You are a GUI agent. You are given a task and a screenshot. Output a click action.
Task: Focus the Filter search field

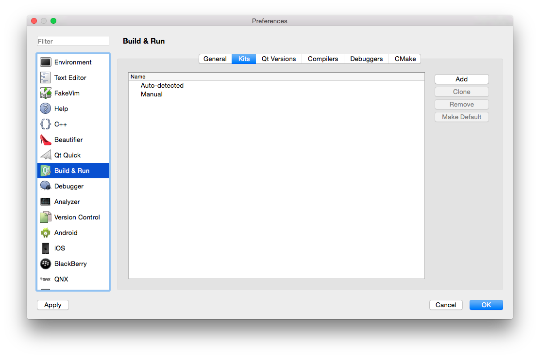click(73, 41)
